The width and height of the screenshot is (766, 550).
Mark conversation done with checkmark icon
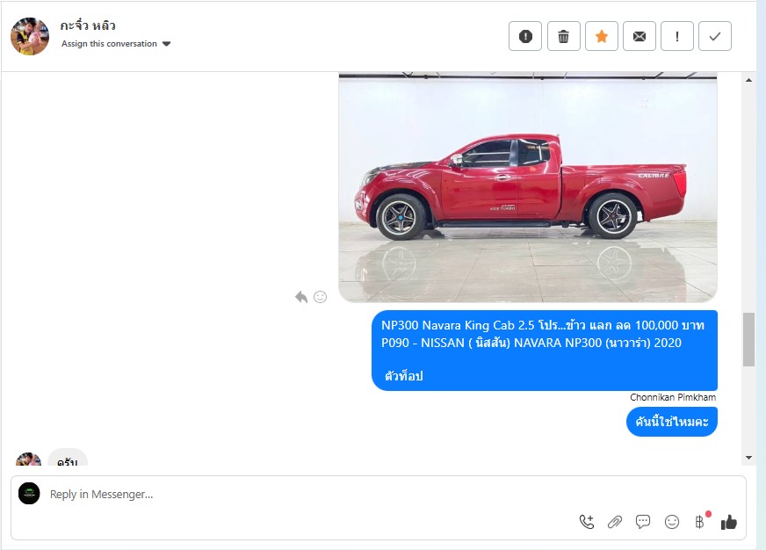(715, 36)
